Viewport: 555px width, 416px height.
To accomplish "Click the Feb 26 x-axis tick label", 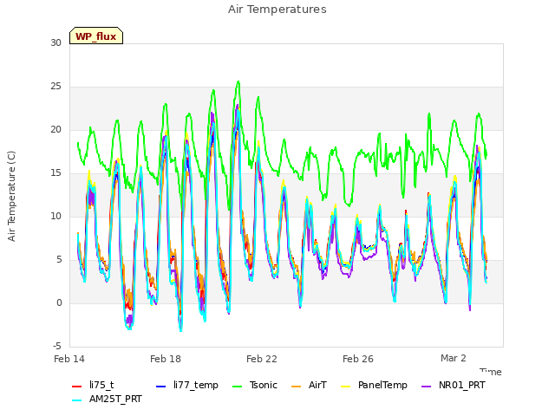I will click(x=358, y=359).
